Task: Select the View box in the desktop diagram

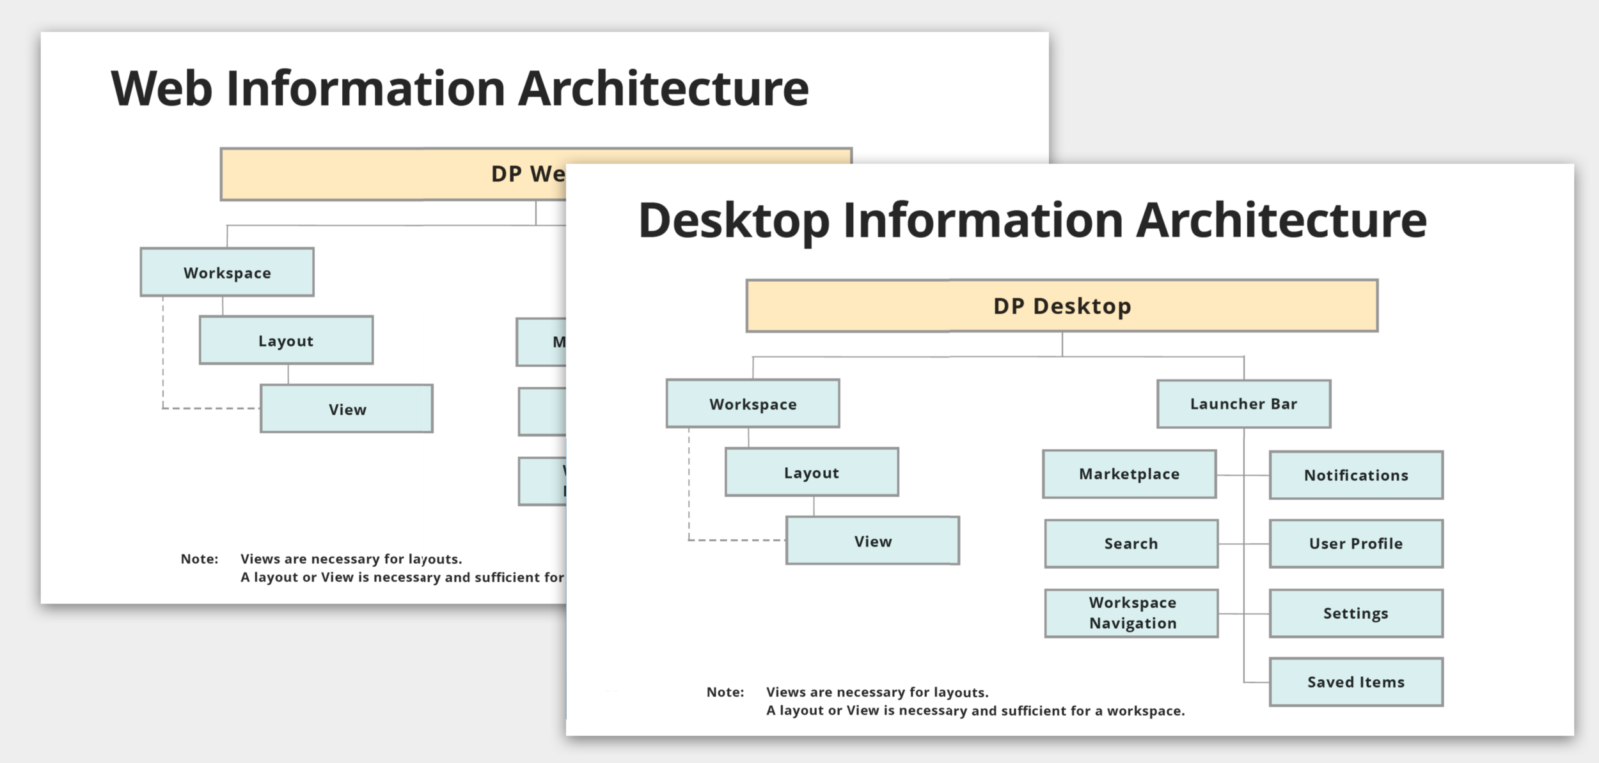Action: (x=872, y=541)
